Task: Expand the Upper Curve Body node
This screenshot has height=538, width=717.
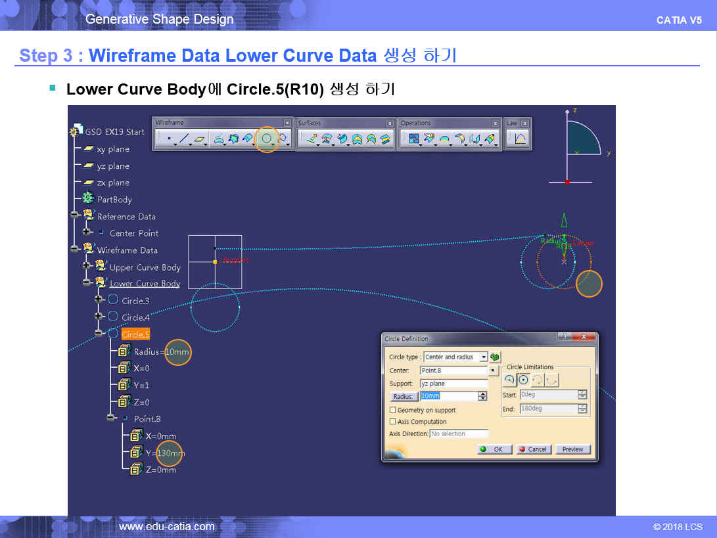Action: point(87,266)
